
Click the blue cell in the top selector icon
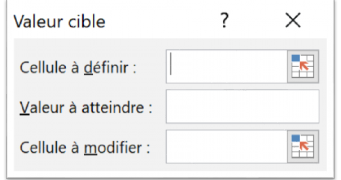296,58
